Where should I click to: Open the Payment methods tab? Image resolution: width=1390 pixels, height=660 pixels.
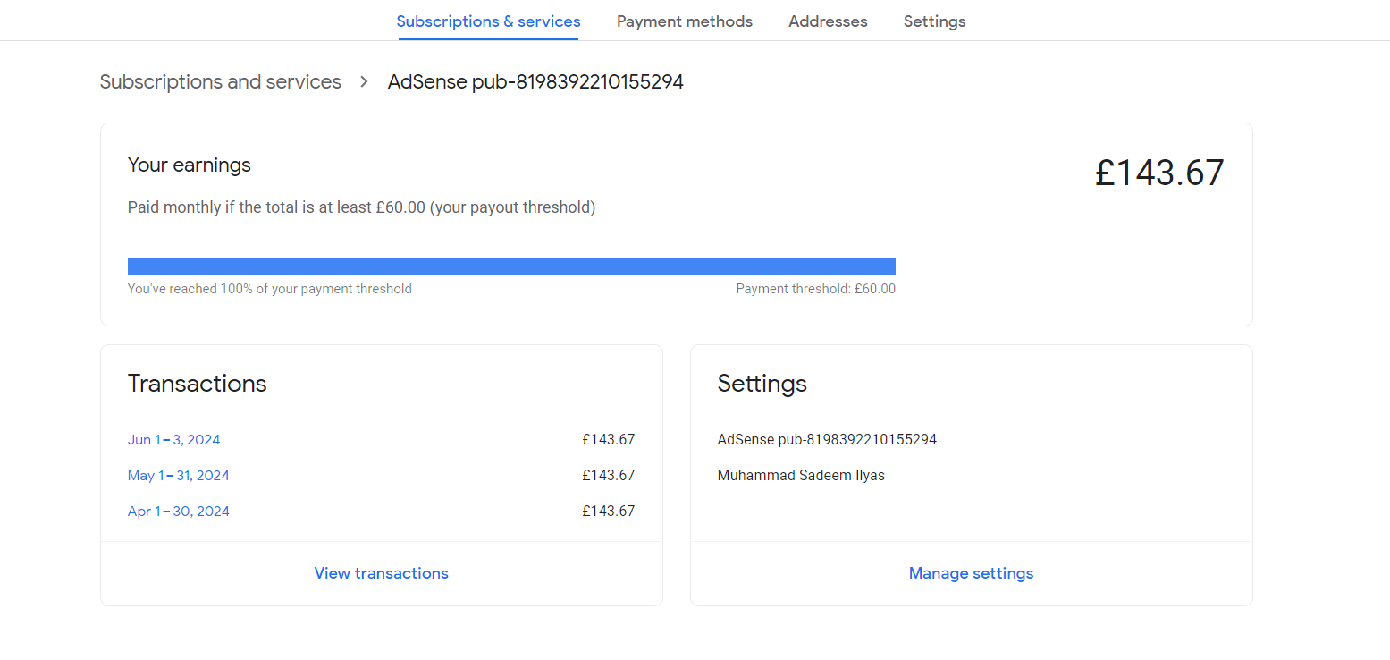tap(684, 21)
